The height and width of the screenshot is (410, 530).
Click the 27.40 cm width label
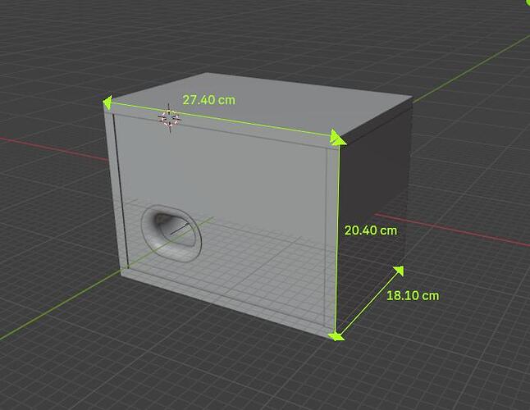click(x=208, y=100)
